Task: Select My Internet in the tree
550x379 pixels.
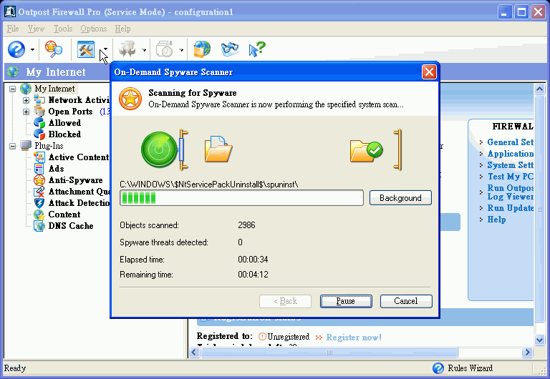Action: coord(54,89)
